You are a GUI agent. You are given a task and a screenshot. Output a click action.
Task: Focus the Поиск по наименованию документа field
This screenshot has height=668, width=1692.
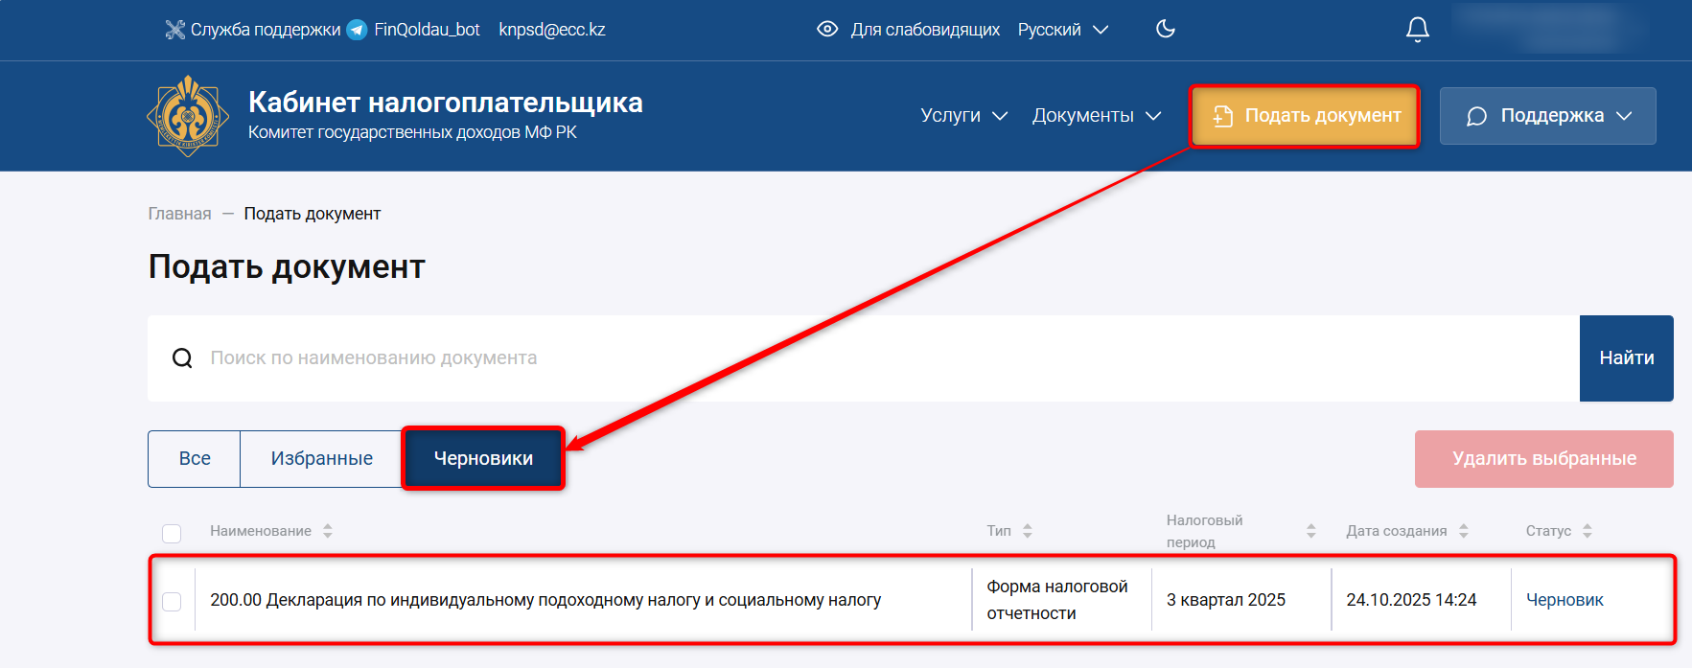[863, 358]
